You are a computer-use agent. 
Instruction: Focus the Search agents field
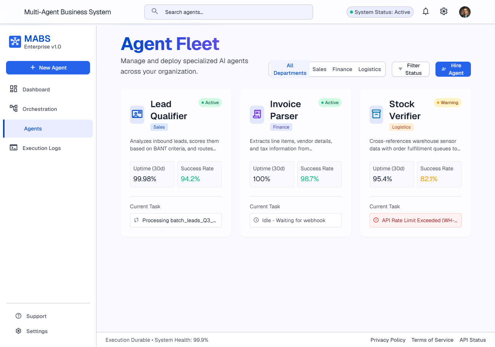(x=229, y=12)
